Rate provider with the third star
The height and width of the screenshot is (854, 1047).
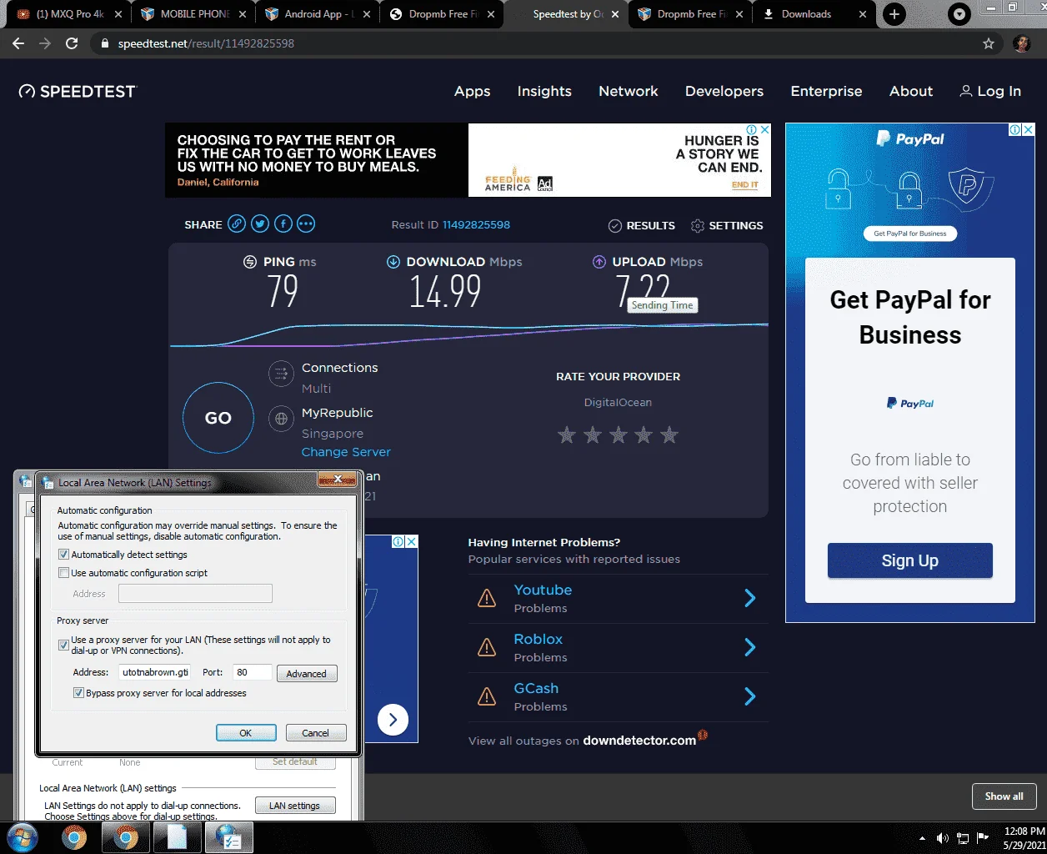pyautogui.click(x=619, y=435)
